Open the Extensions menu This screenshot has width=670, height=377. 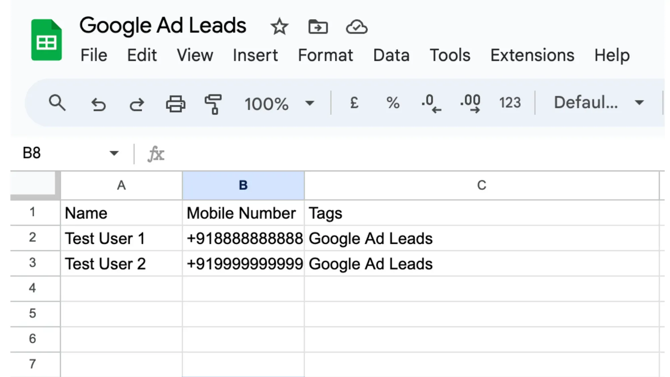click(532, 55)
